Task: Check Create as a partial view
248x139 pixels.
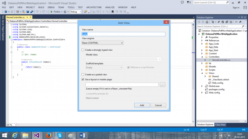Action: pos(83,74)
